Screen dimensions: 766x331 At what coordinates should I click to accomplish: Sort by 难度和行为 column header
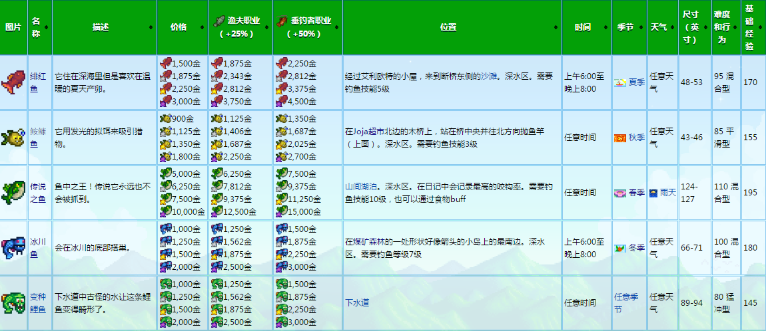727,27
